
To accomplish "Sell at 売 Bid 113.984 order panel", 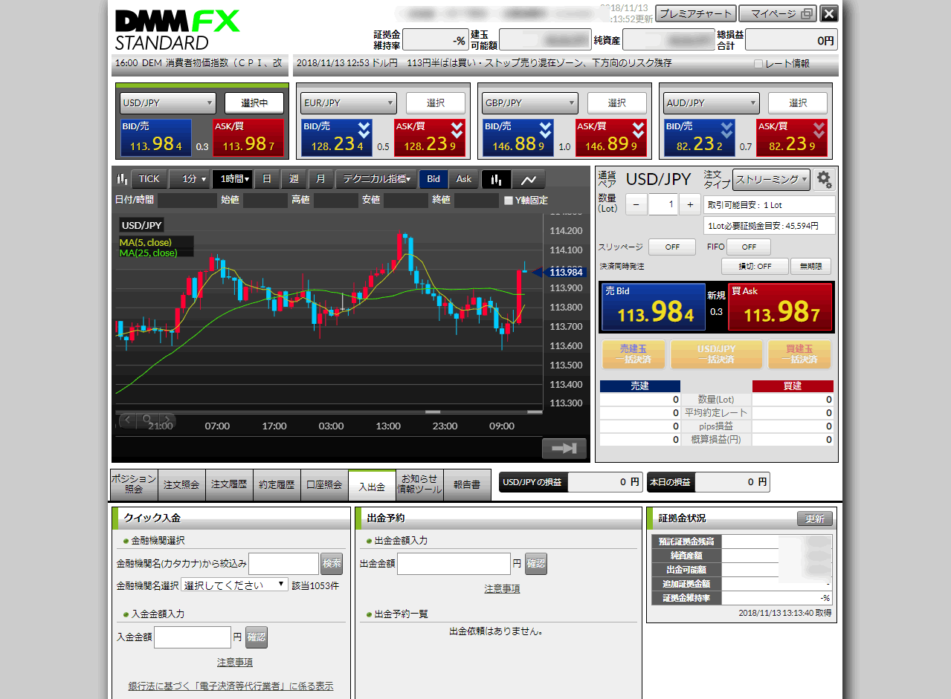I will [654, 307].
